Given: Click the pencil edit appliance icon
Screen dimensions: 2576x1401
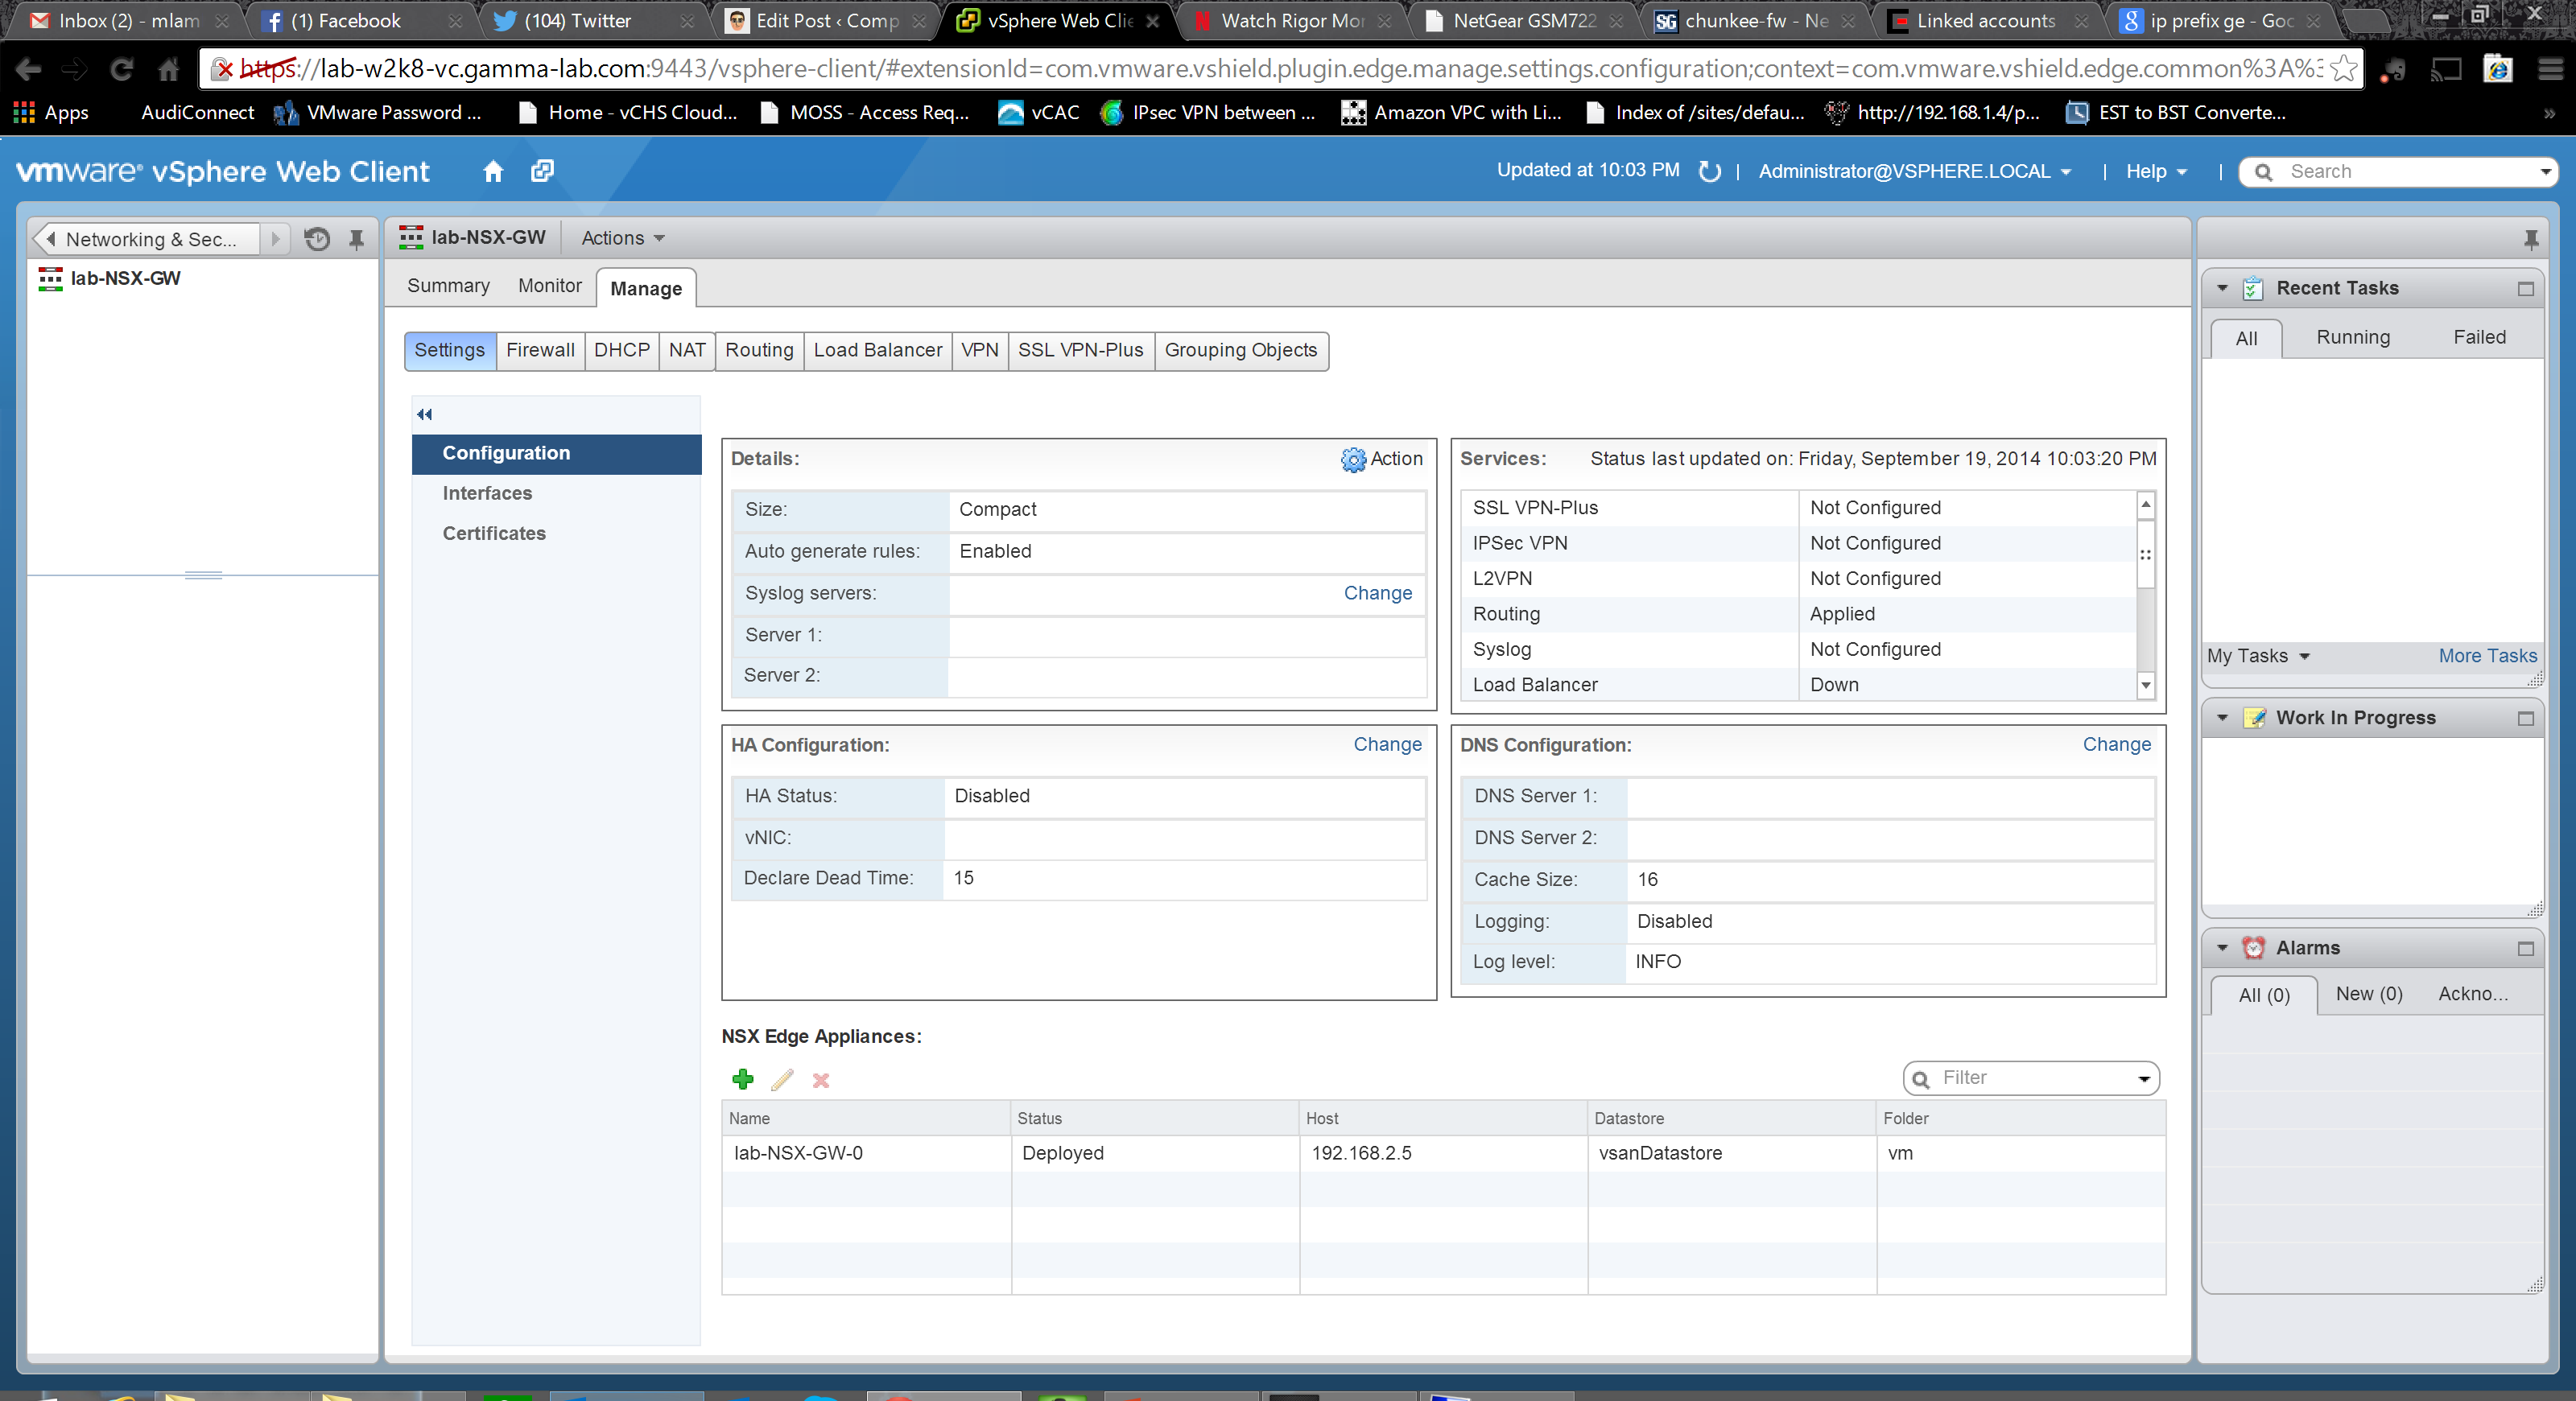Looking at the screenshot, I should pos(782,1079).
